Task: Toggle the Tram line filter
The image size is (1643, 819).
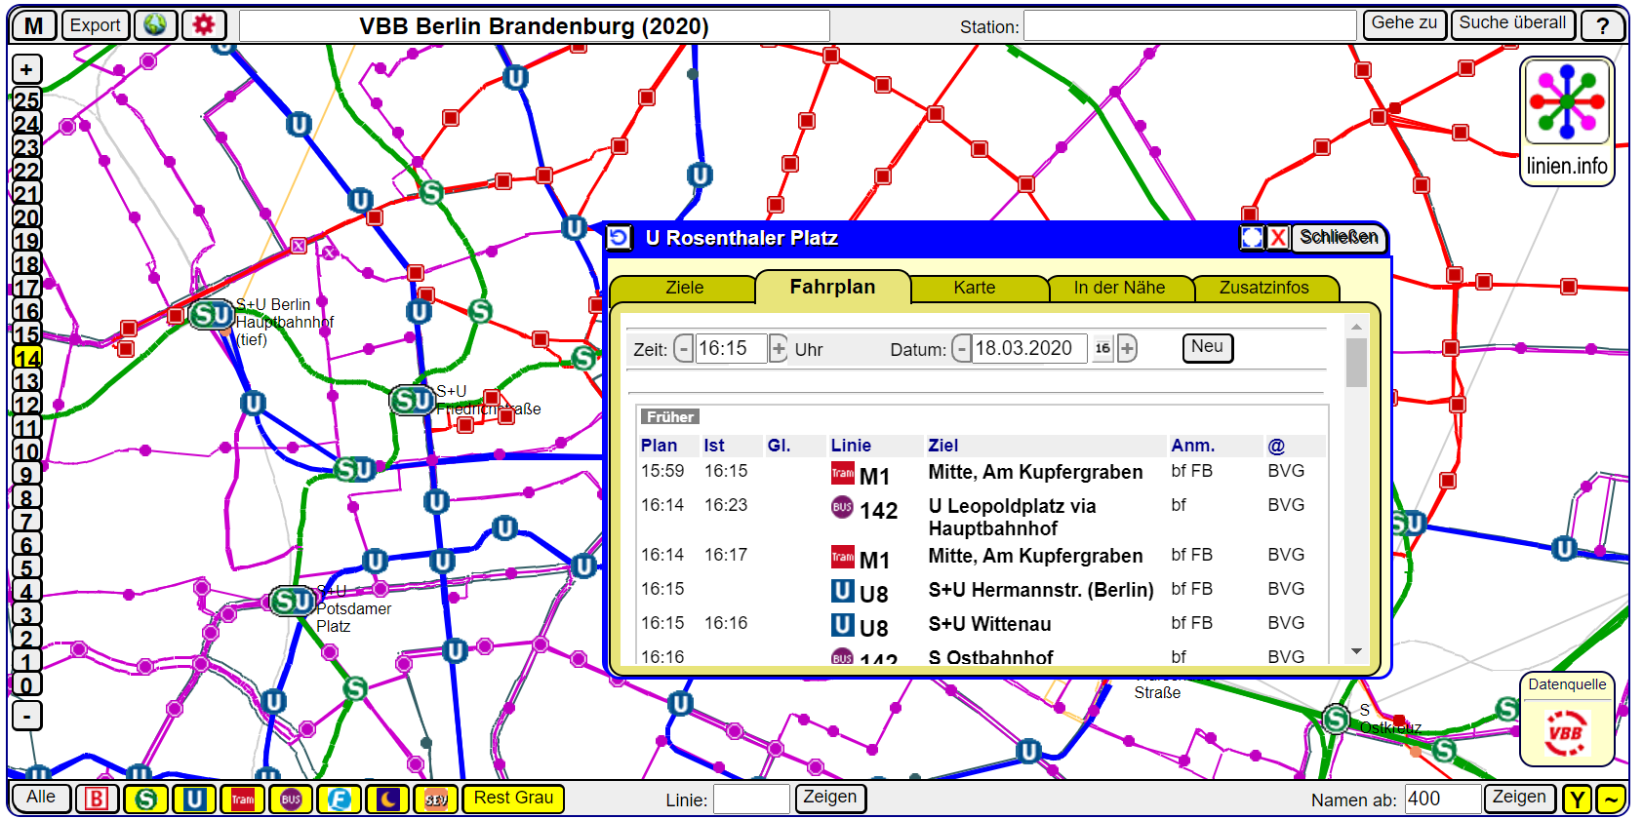Action: point(242,799)
